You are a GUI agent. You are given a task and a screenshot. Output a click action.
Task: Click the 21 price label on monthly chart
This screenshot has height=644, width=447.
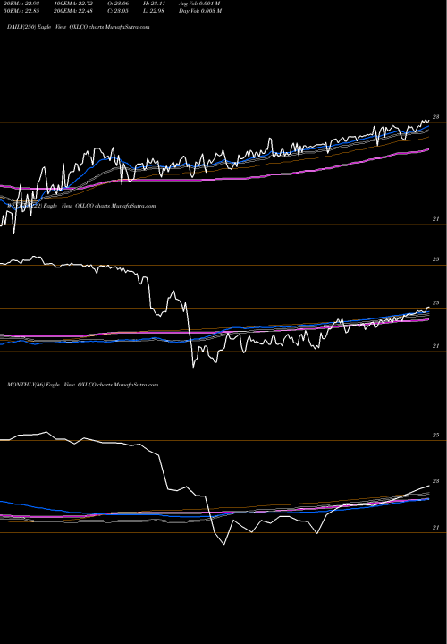tap(436, 528)
